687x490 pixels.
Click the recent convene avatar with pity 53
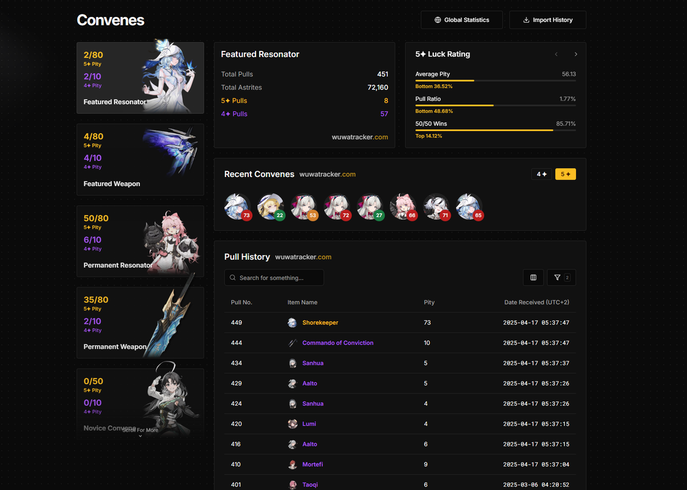pos(304,206)
